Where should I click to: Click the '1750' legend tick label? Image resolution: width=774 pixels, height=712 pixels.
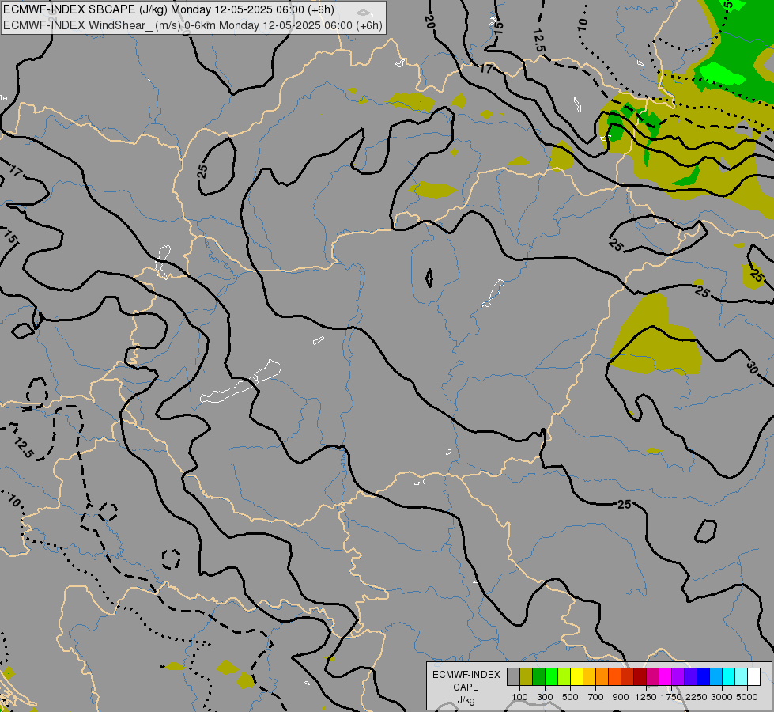coord(671,697)
